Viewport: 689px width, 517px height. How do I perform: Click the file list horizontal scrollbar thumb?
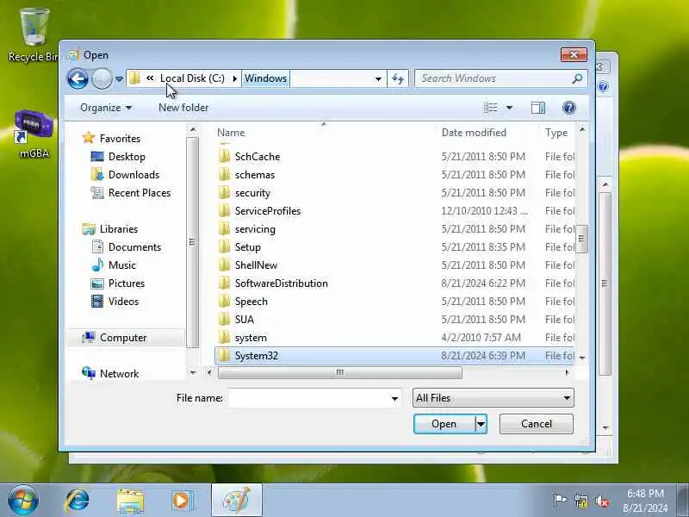pos(340,373)
